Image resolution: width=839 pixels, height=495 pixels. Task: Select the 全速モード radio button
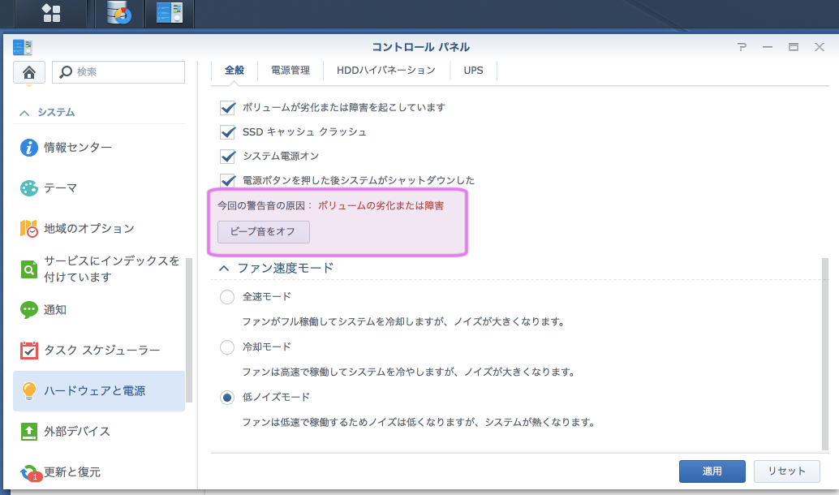pyautogui.click(x=227, y=297)
